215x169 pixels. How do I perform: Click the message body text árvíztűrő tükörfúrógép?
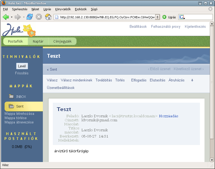coord(71,151)
